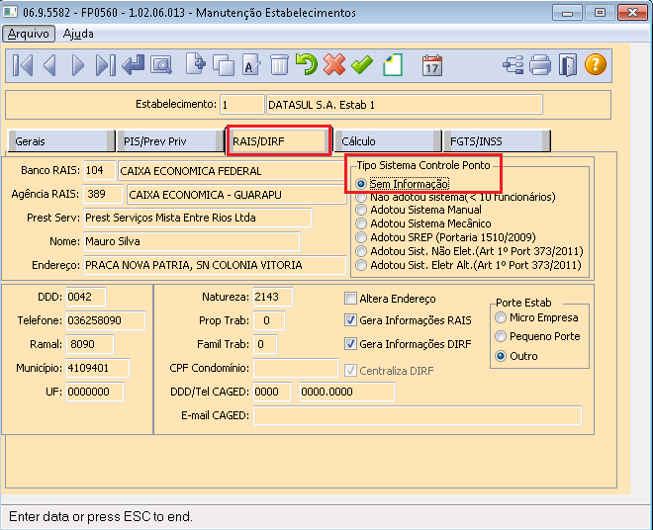Screen dimensions: 653x530
Task: Click the CPF Condomínio field
Action: [296, 368]
